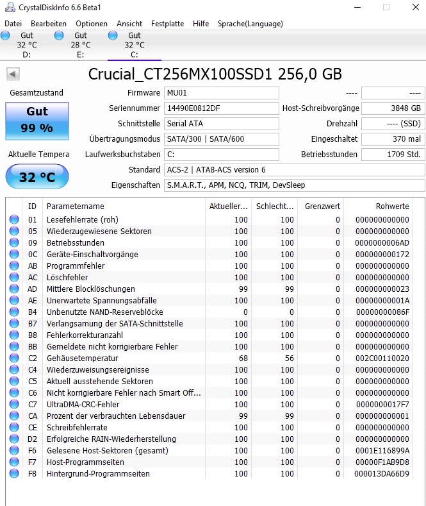This screenshot has height=506, width=426.
Task: Click status orb of Erfolgreiche RAIN-Wiederherstellung row
Action: (x=14, y=439)
